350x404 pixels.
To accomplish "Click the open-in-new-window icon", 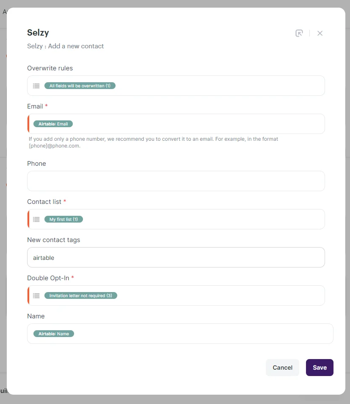I will (299, 33).
